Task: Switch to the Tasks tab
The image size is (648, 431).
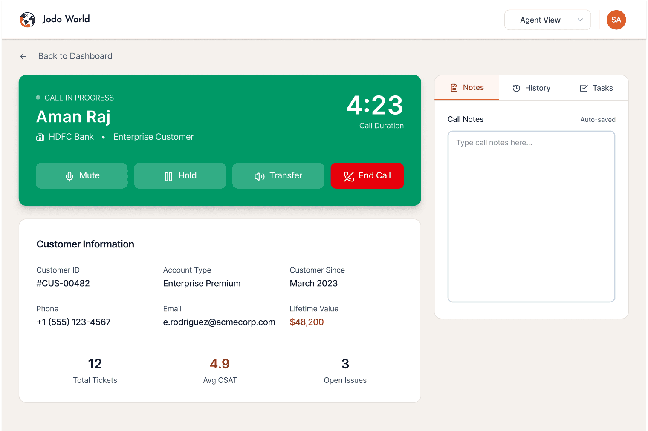Action: 596,88
